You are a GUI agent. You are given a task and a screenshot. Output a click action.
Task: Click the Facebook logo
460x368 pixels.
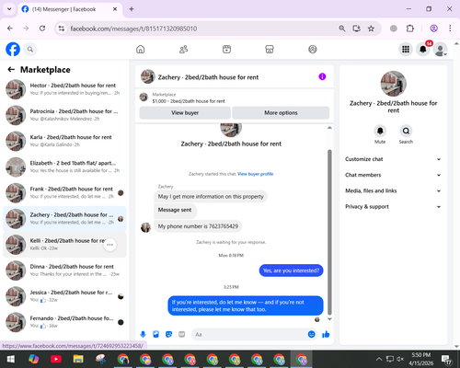[13, 49]
